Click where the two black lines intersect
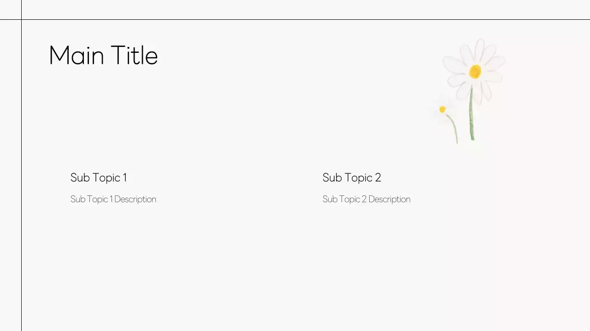Screen dimensions: 590x331 [21, 19]
